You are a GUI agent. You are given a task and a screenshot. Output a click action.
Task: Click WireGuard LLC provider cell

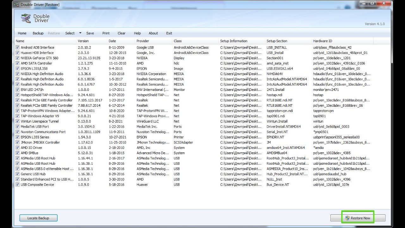tap(147, 121)
